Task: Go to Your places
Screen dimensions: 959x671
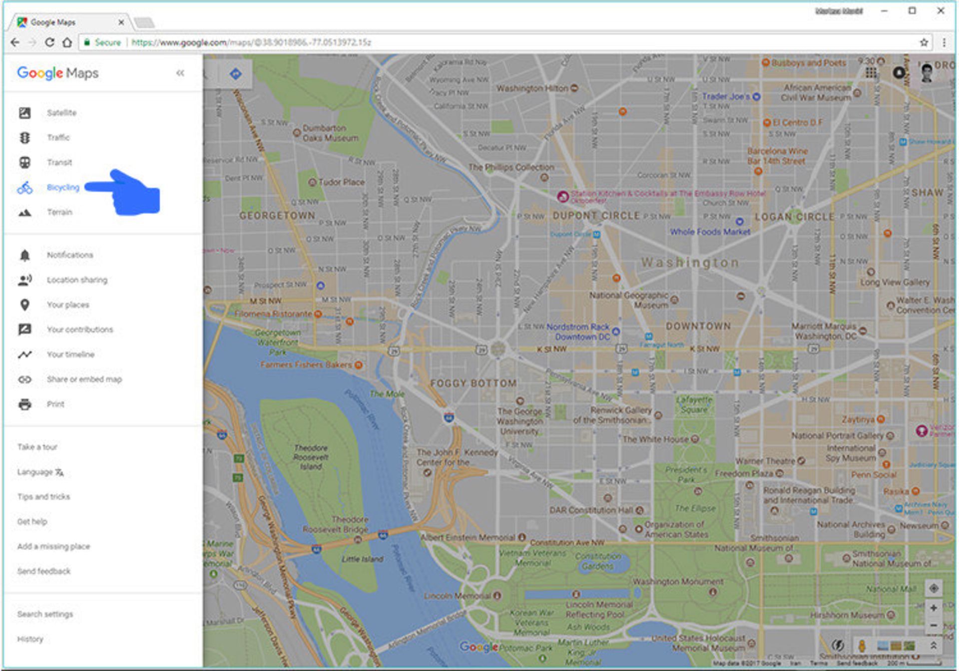Action: pos(68,305)
